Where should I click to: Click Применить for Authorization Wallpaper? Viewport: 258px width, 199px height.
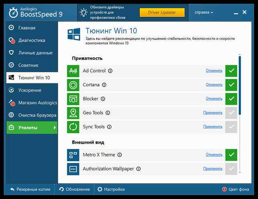click(x=213, y=169)
